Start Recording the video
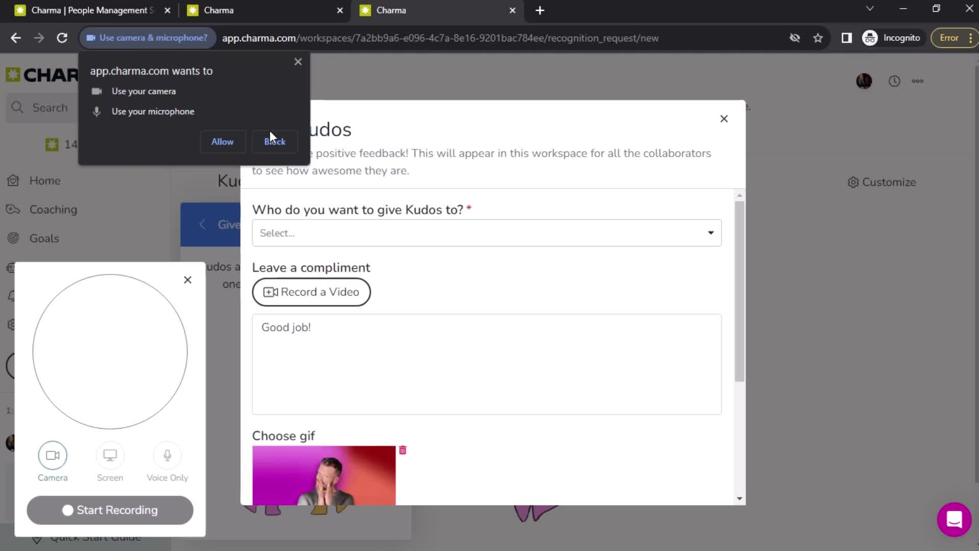The height and width of the screenshot is (551, 979). click(x=110, y=510)
